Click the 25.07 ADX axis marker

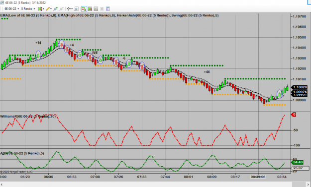[300, 168]
